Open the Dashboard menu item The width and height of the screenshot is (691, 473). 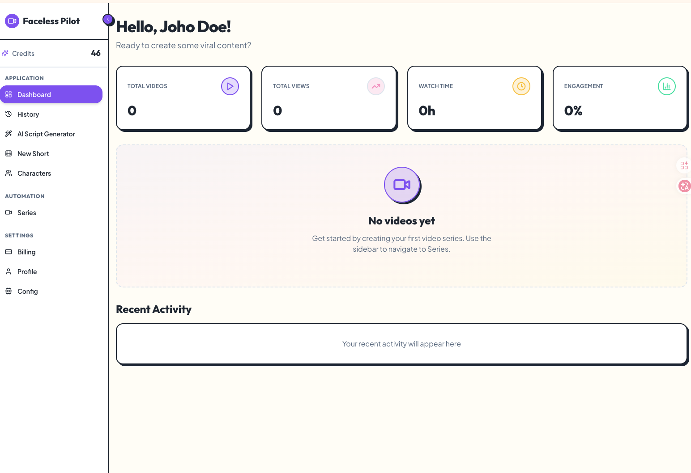[x=51, y=95]
